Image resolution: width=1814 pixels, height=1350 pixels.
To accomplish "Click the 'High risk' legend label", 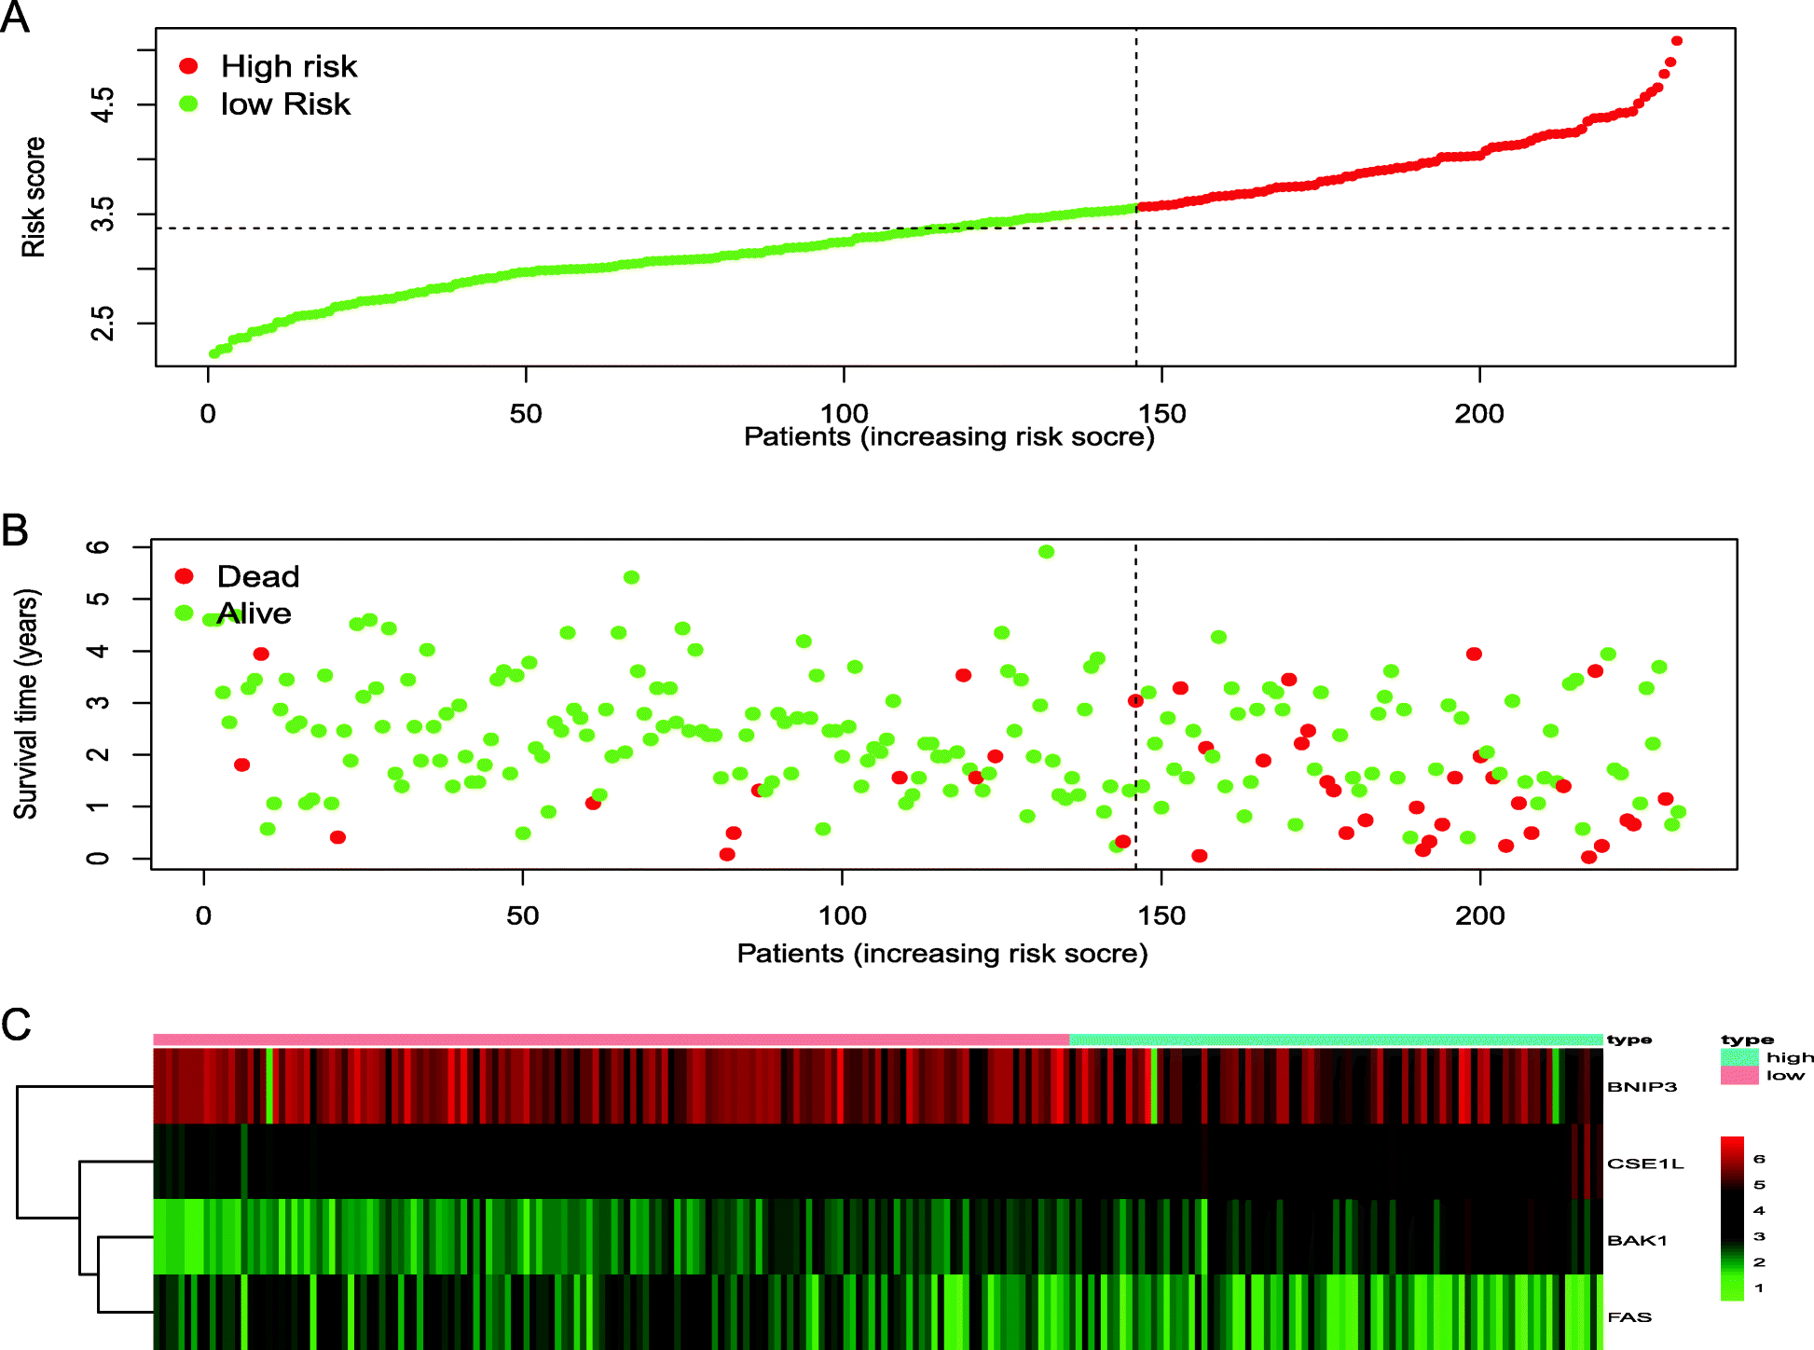I will (x=289, y=67).
